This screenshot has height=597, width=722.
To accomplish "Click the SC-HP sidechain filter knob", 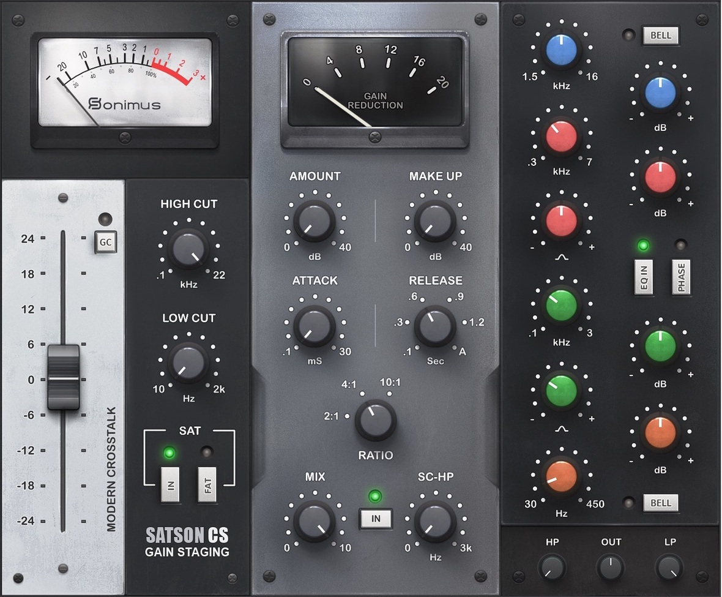I will (435, 522).
